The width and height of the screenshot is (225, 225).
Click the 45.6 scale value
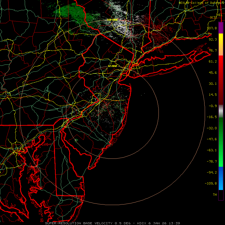tap(213, 72)
